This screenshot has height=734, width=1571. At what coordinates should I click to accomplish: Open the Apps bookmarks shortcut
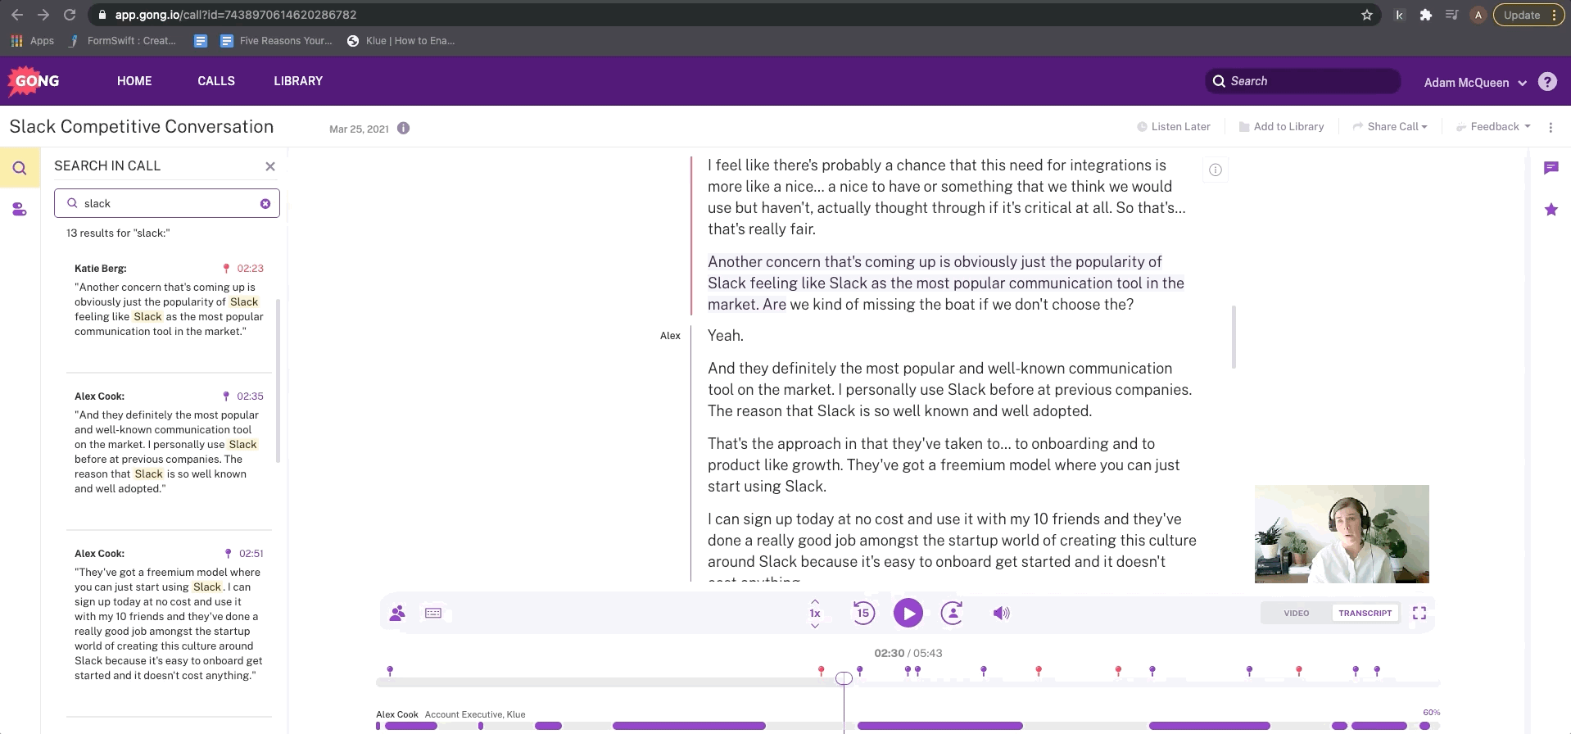click(33, 40)
